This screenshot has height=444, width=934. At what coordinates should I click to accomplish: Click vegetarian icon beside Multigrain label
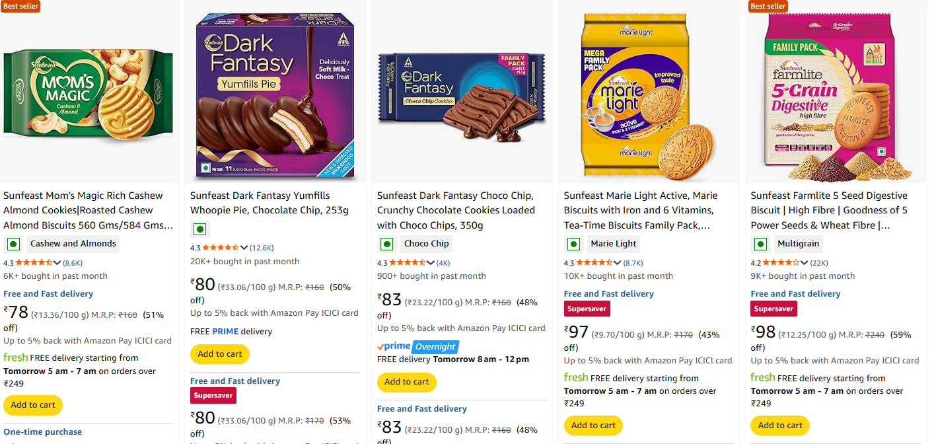tap(760, 244)
